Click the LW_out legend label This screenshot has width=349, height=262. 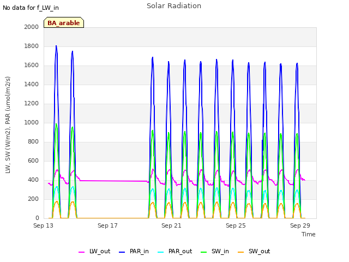click(100, 251)
